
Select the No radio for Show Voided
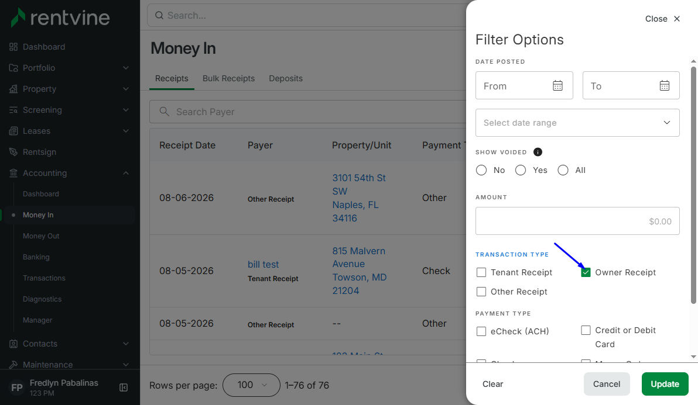pos(481,170)
